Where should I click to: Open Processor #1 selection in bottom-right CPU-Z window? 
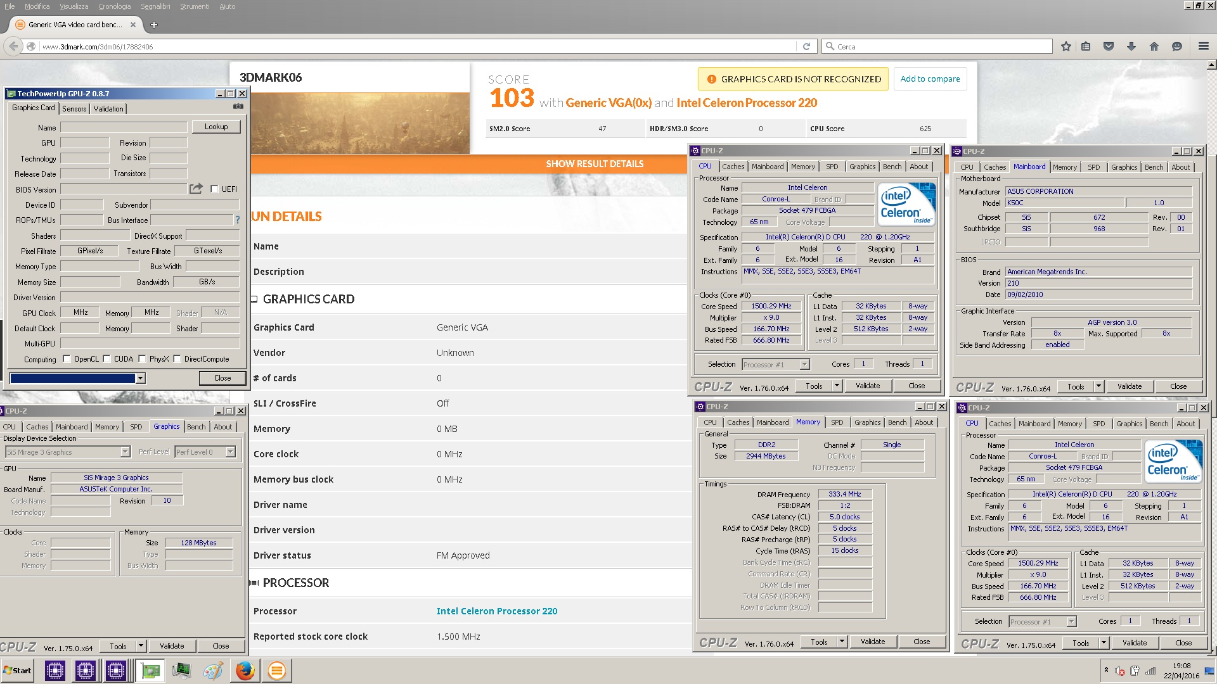point(1072,621)
